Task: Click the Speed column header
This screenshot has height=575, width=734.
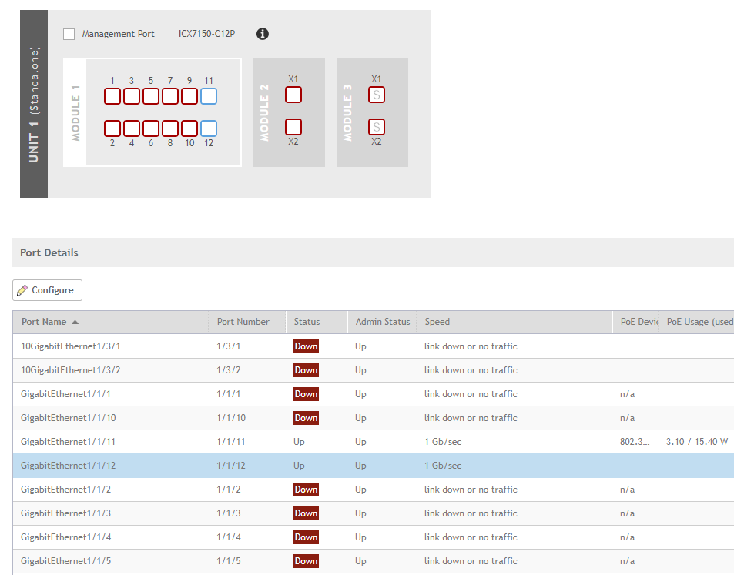Action: click(x=437, y=322)
